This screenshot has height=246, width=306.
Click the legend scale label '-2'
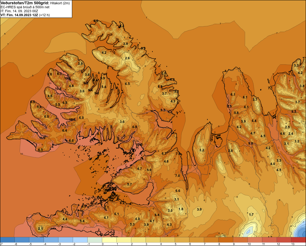click(x=74, y=244)
